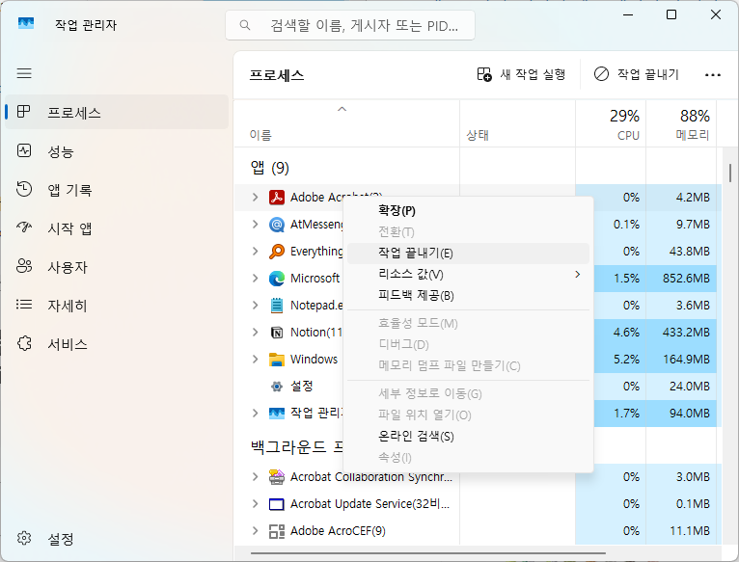Open the 서비스 services page
Image resolution: width=739 pixels, height=562 pixels.
coord(117,344)
